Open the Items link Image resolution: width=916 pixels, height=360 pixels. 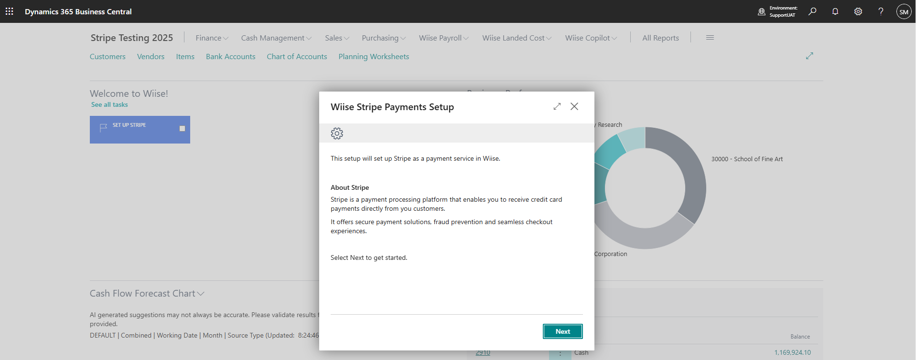click(x=185, y=56)
